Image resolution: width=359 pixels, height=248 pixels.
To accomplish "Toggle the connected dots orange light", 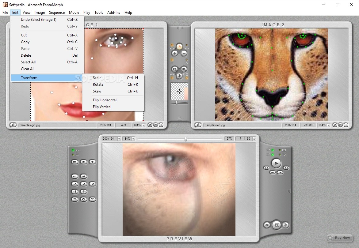I will pyautogui.click(x=172, y=45).
